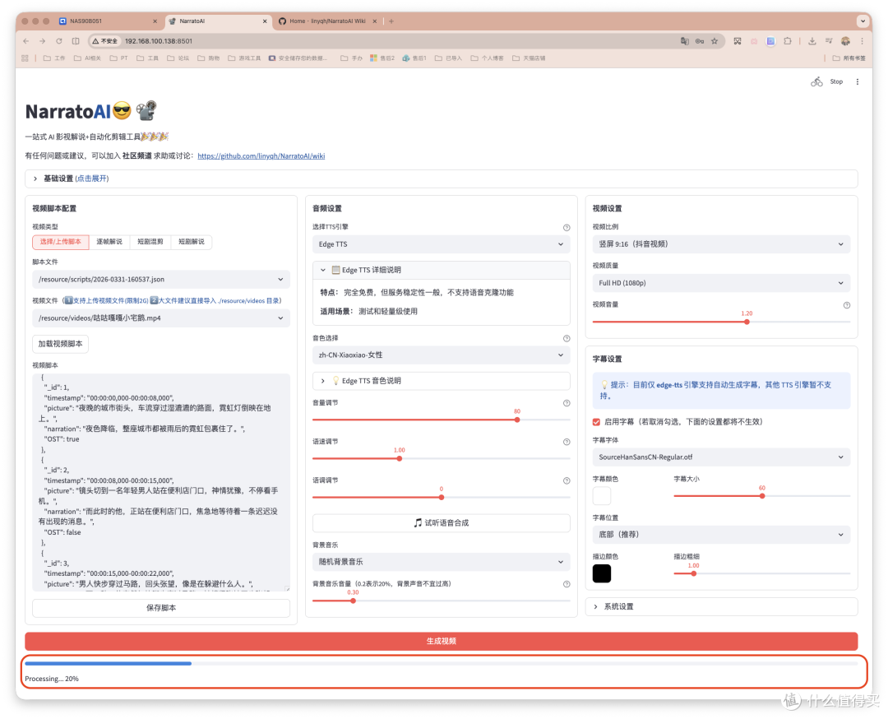The height and width of the screenshot is (719, 888).
Task: Click help icon beside 语速调节
Action: click(567, 442)
